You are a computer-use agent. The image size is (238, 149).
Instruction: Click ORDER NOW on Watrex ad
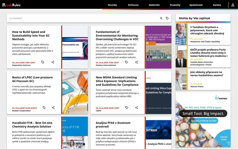(224, 138)
